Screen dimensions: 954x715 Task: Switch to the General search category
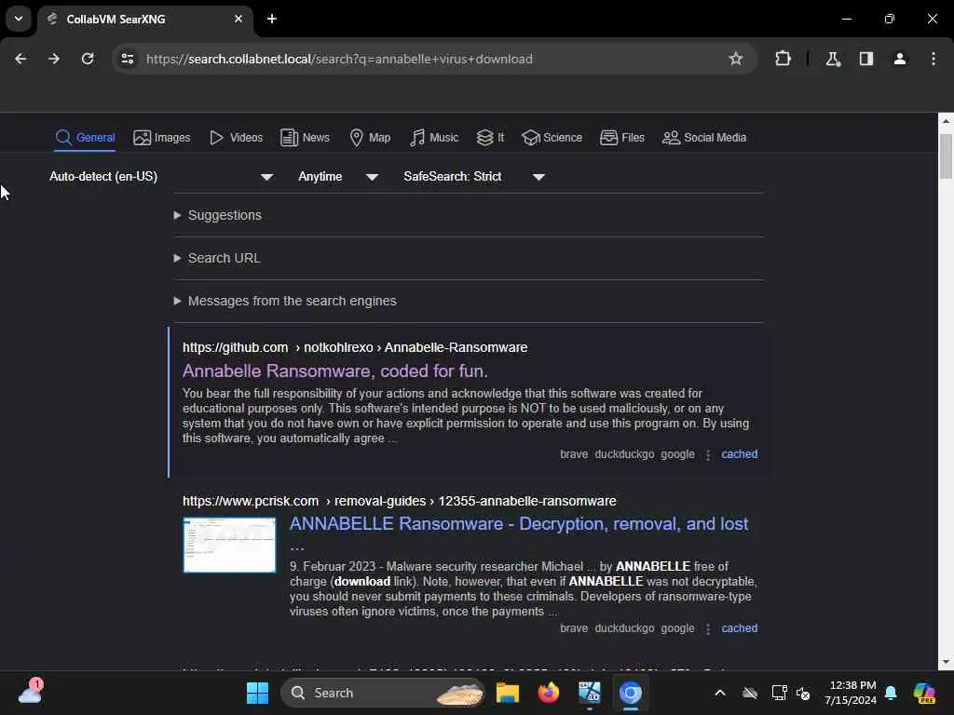pos(85,138)
